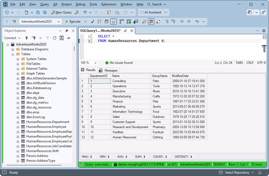Select HumanResources.Employee table in tree
The height and width of the screenshot is (176, 269).
click(x=46, y=127)
